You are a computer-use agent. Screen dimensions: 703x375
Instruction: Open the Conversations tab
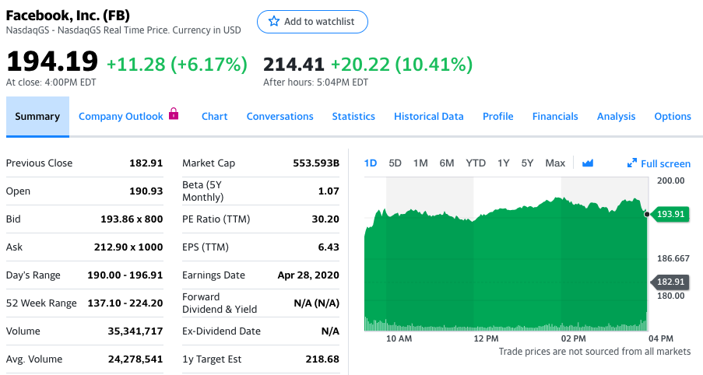(x=279, y=117)
